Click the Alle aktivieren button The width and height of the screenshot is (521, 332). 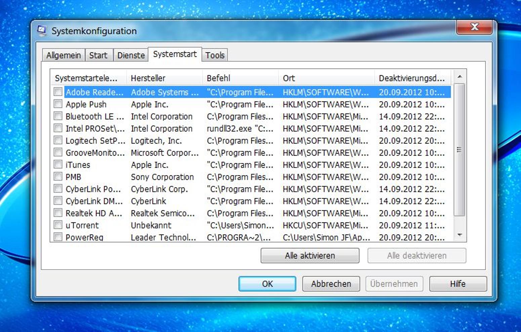click(310, 255)
